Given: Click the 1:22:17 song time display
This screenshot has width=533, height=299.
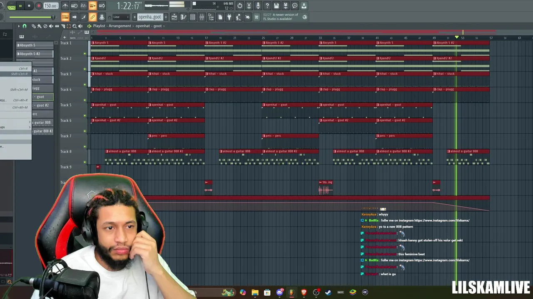Looking at the screenshot, I should [x=128, y=6].
